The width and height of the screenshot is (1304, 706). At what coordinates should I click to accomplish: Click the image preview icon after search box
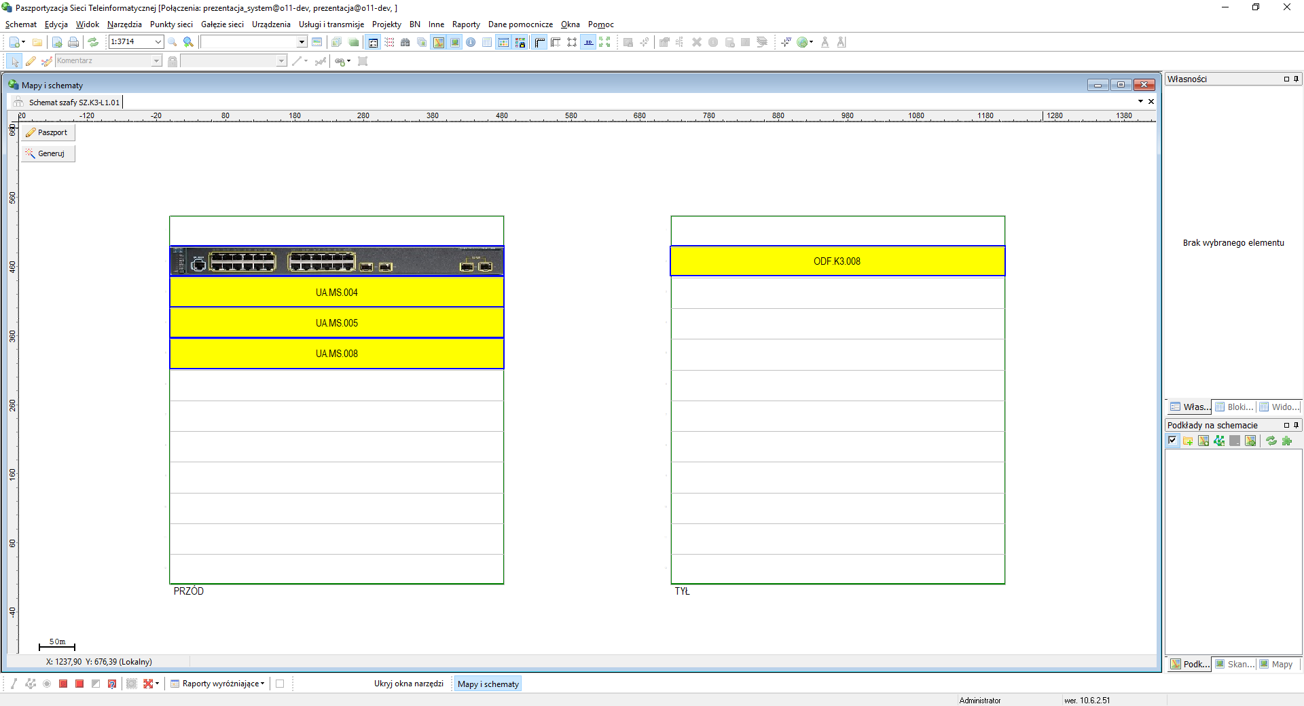[316, 42]
